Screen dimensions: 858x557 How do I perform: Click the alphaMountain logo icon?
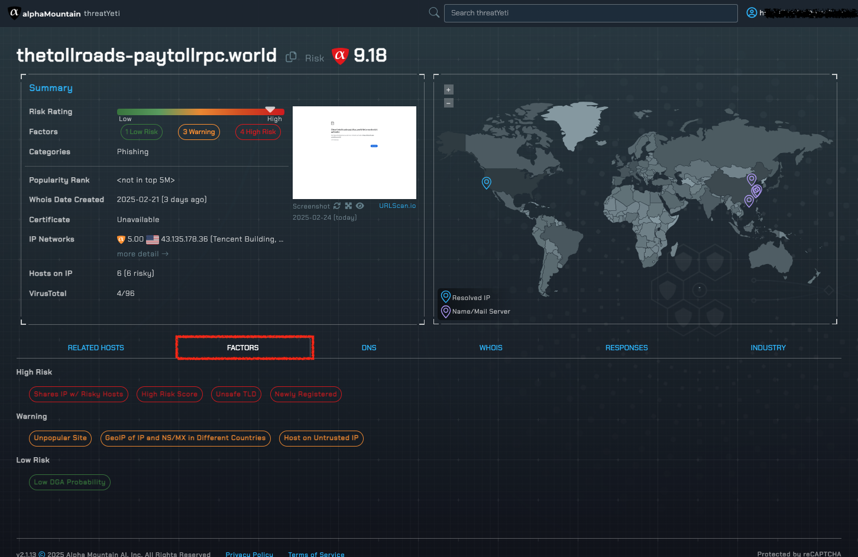click(x=14, y=12)
